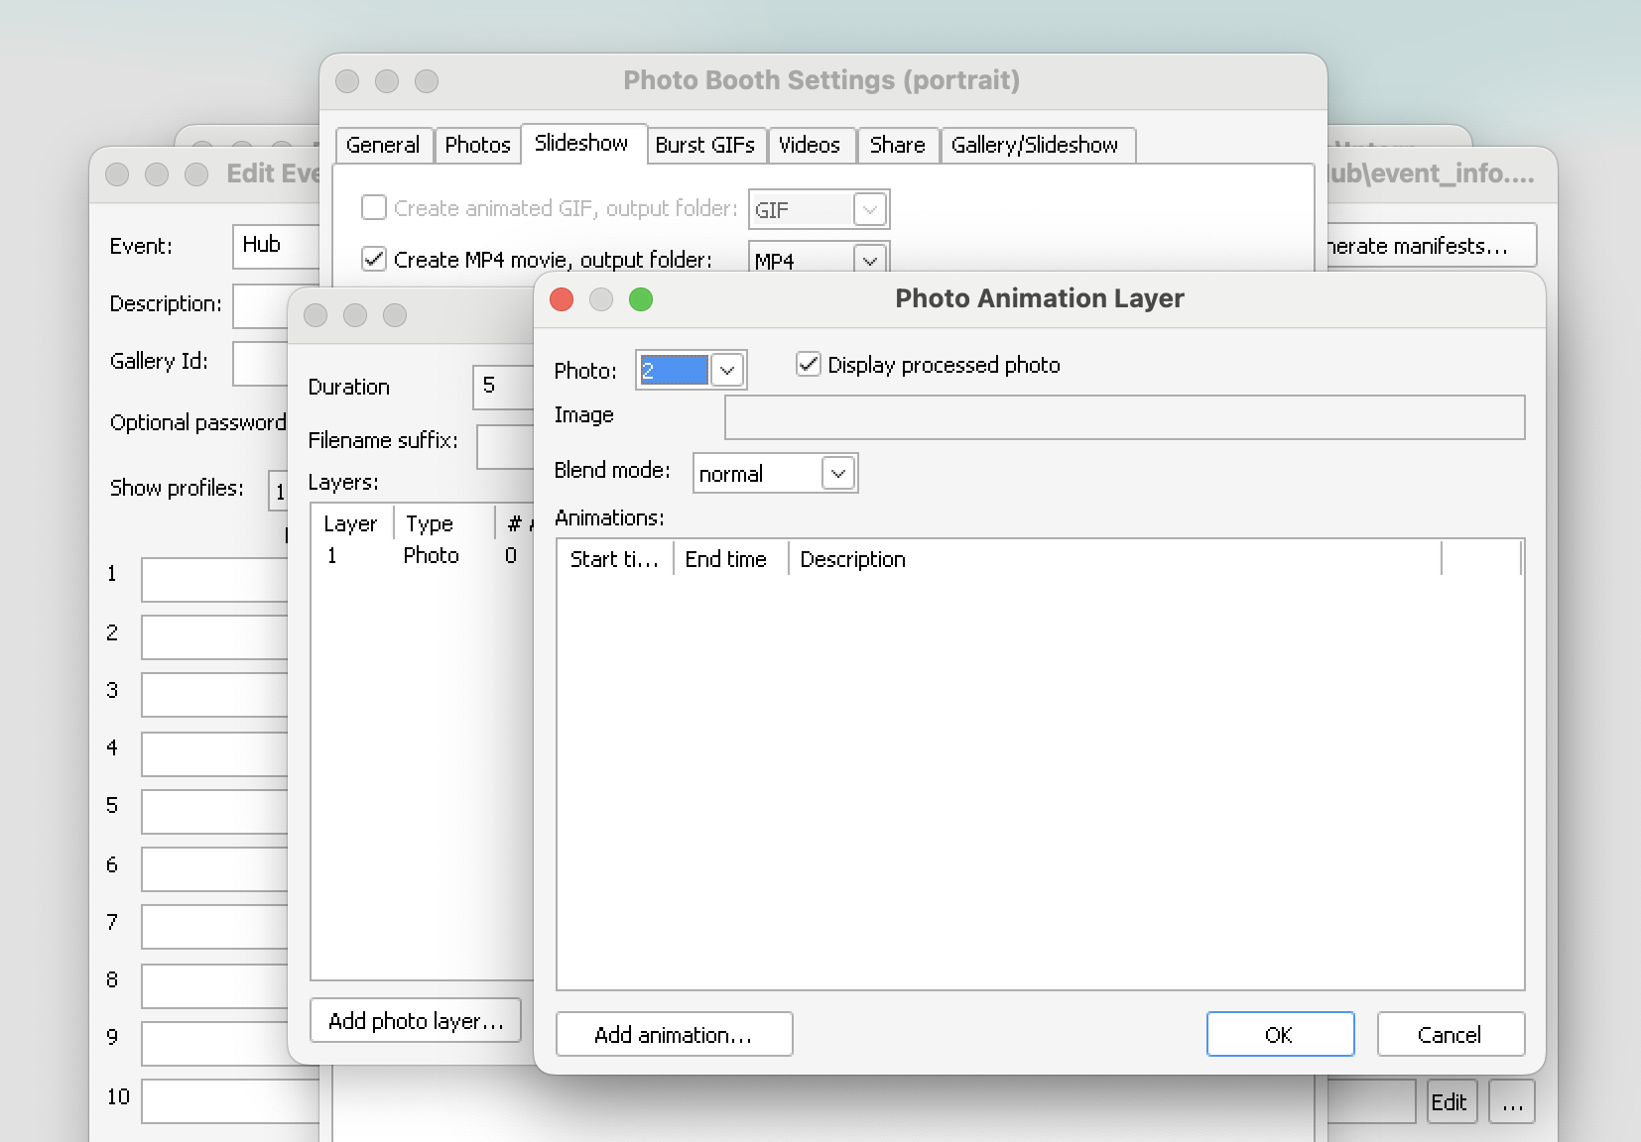Switch to the General tab
The width and height of the screenshot is (1641, 1142).
(383, 145)
